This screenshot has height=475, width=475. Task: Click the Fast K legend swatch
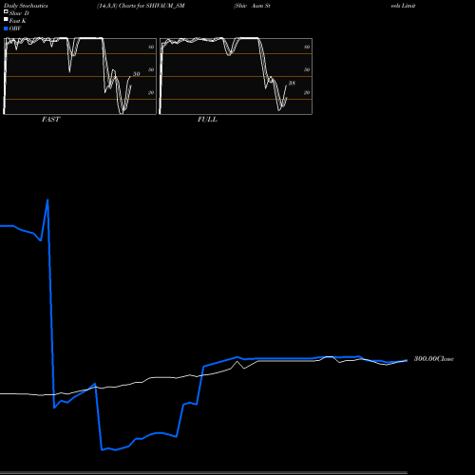pyautogui.click(x=6, y=20)
